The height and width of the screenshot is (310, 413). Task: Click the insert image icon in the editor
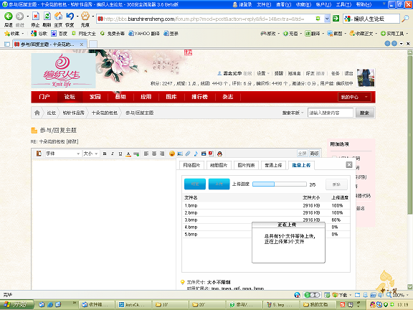pos(180,154)
